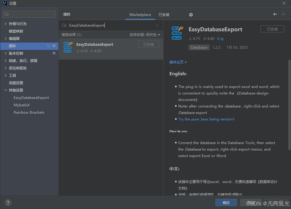Expand 构建、执行、部署 settings group
Image resolution: width=291 pixels, height=209 pixels.
coord(6,61)
